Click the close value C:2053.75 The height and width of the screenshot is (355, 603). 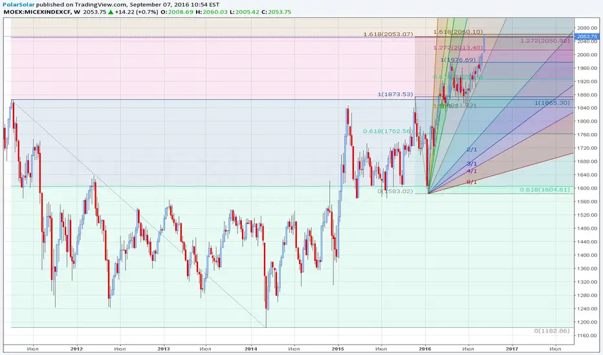click(x=276, y=12)
